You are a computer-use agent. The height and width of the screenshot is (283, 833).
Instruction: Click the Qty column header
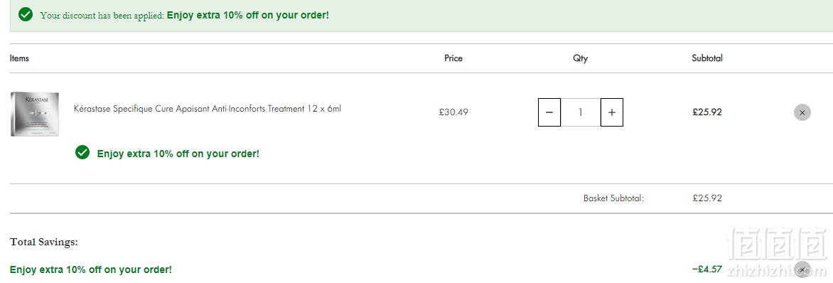click(580, 58)
